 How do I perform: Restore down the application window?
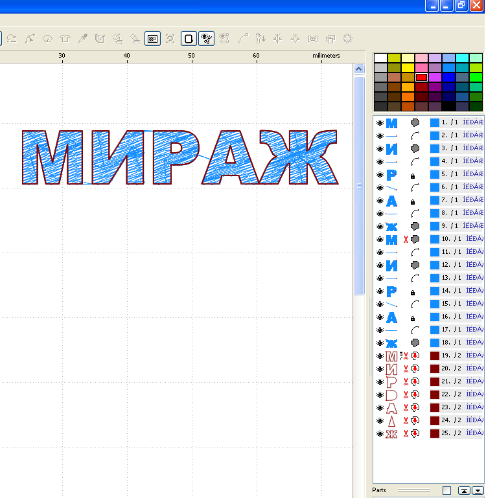[461, 5]
